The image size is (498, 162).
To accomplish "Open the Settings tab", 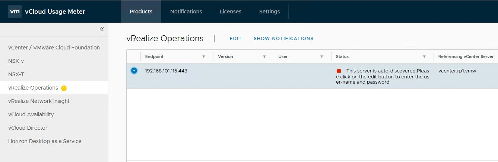I will pos(269,12).
